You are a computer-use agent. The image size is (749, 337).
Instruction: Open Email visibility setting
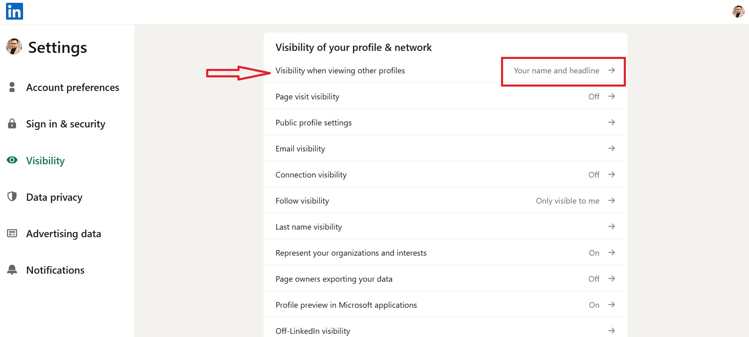coord(445,149)
